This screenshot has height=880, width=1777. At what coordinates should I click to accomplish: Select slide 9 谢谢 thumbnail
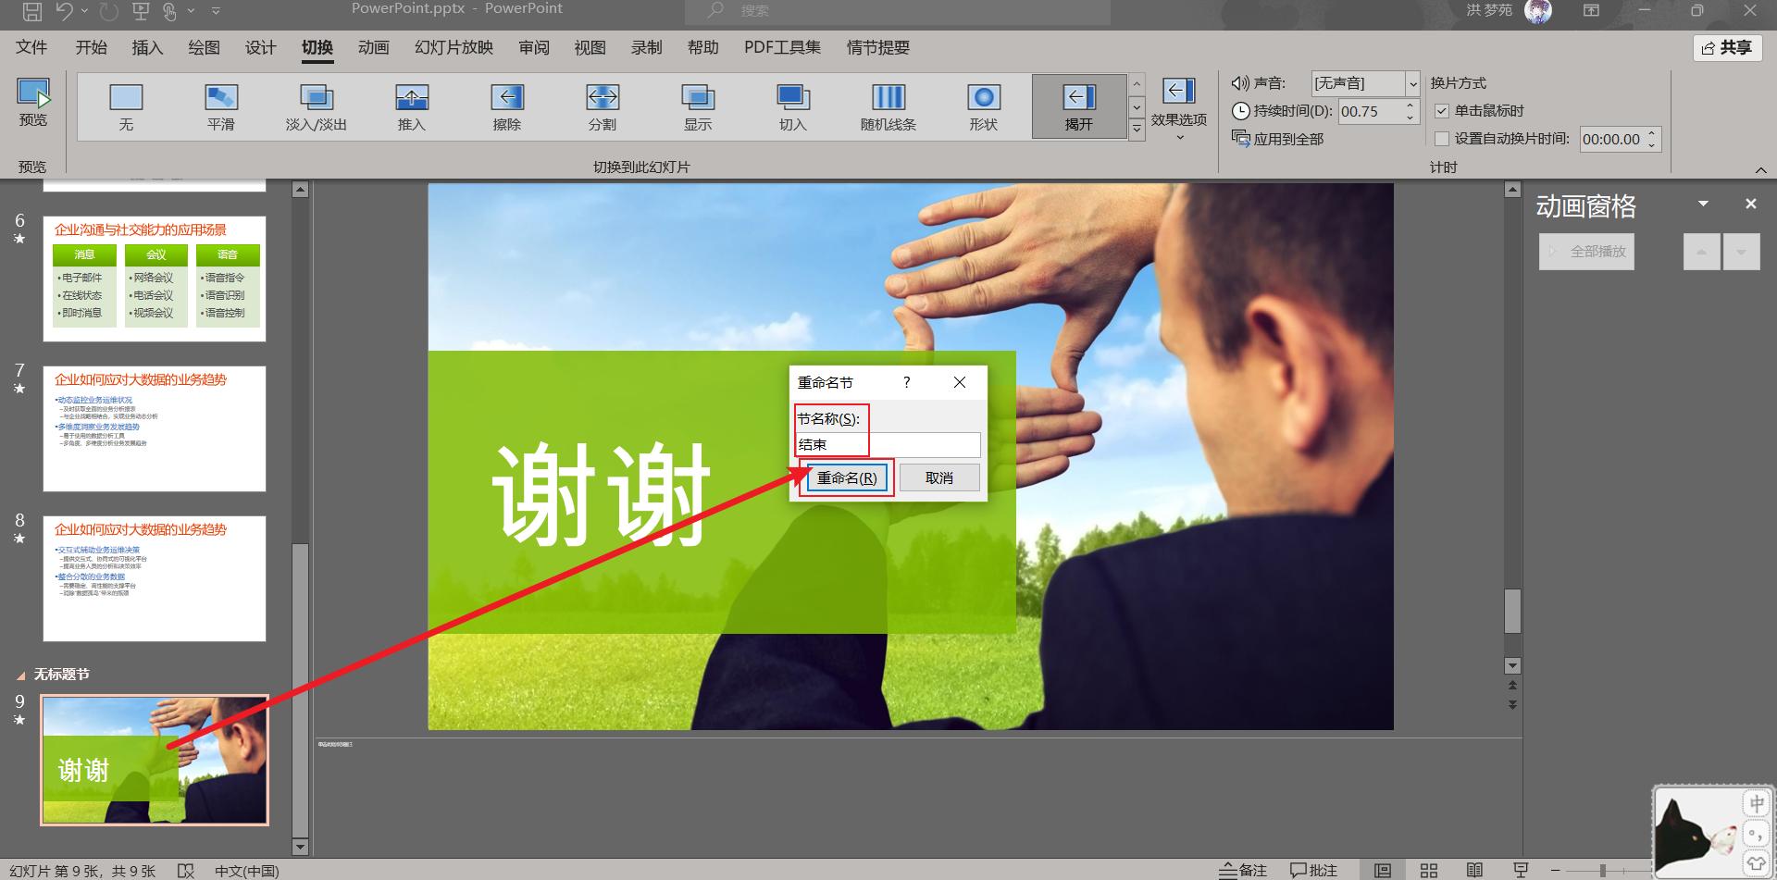[155, 760]
